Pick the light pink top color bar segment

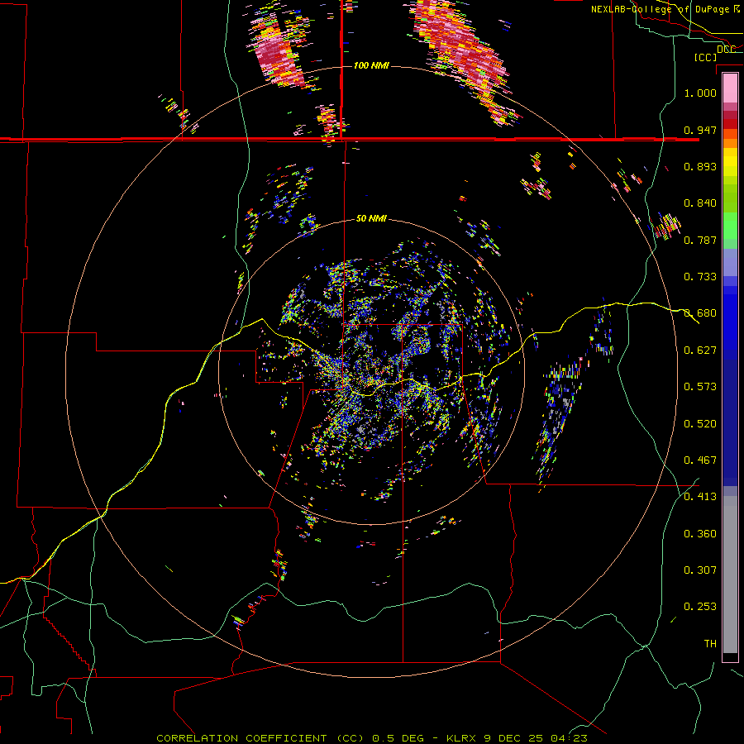coord(730,88)
